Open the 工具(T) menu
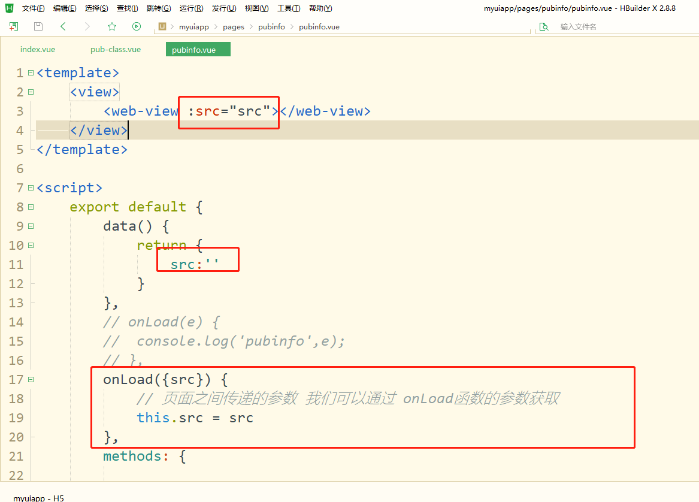 point(289,8)
